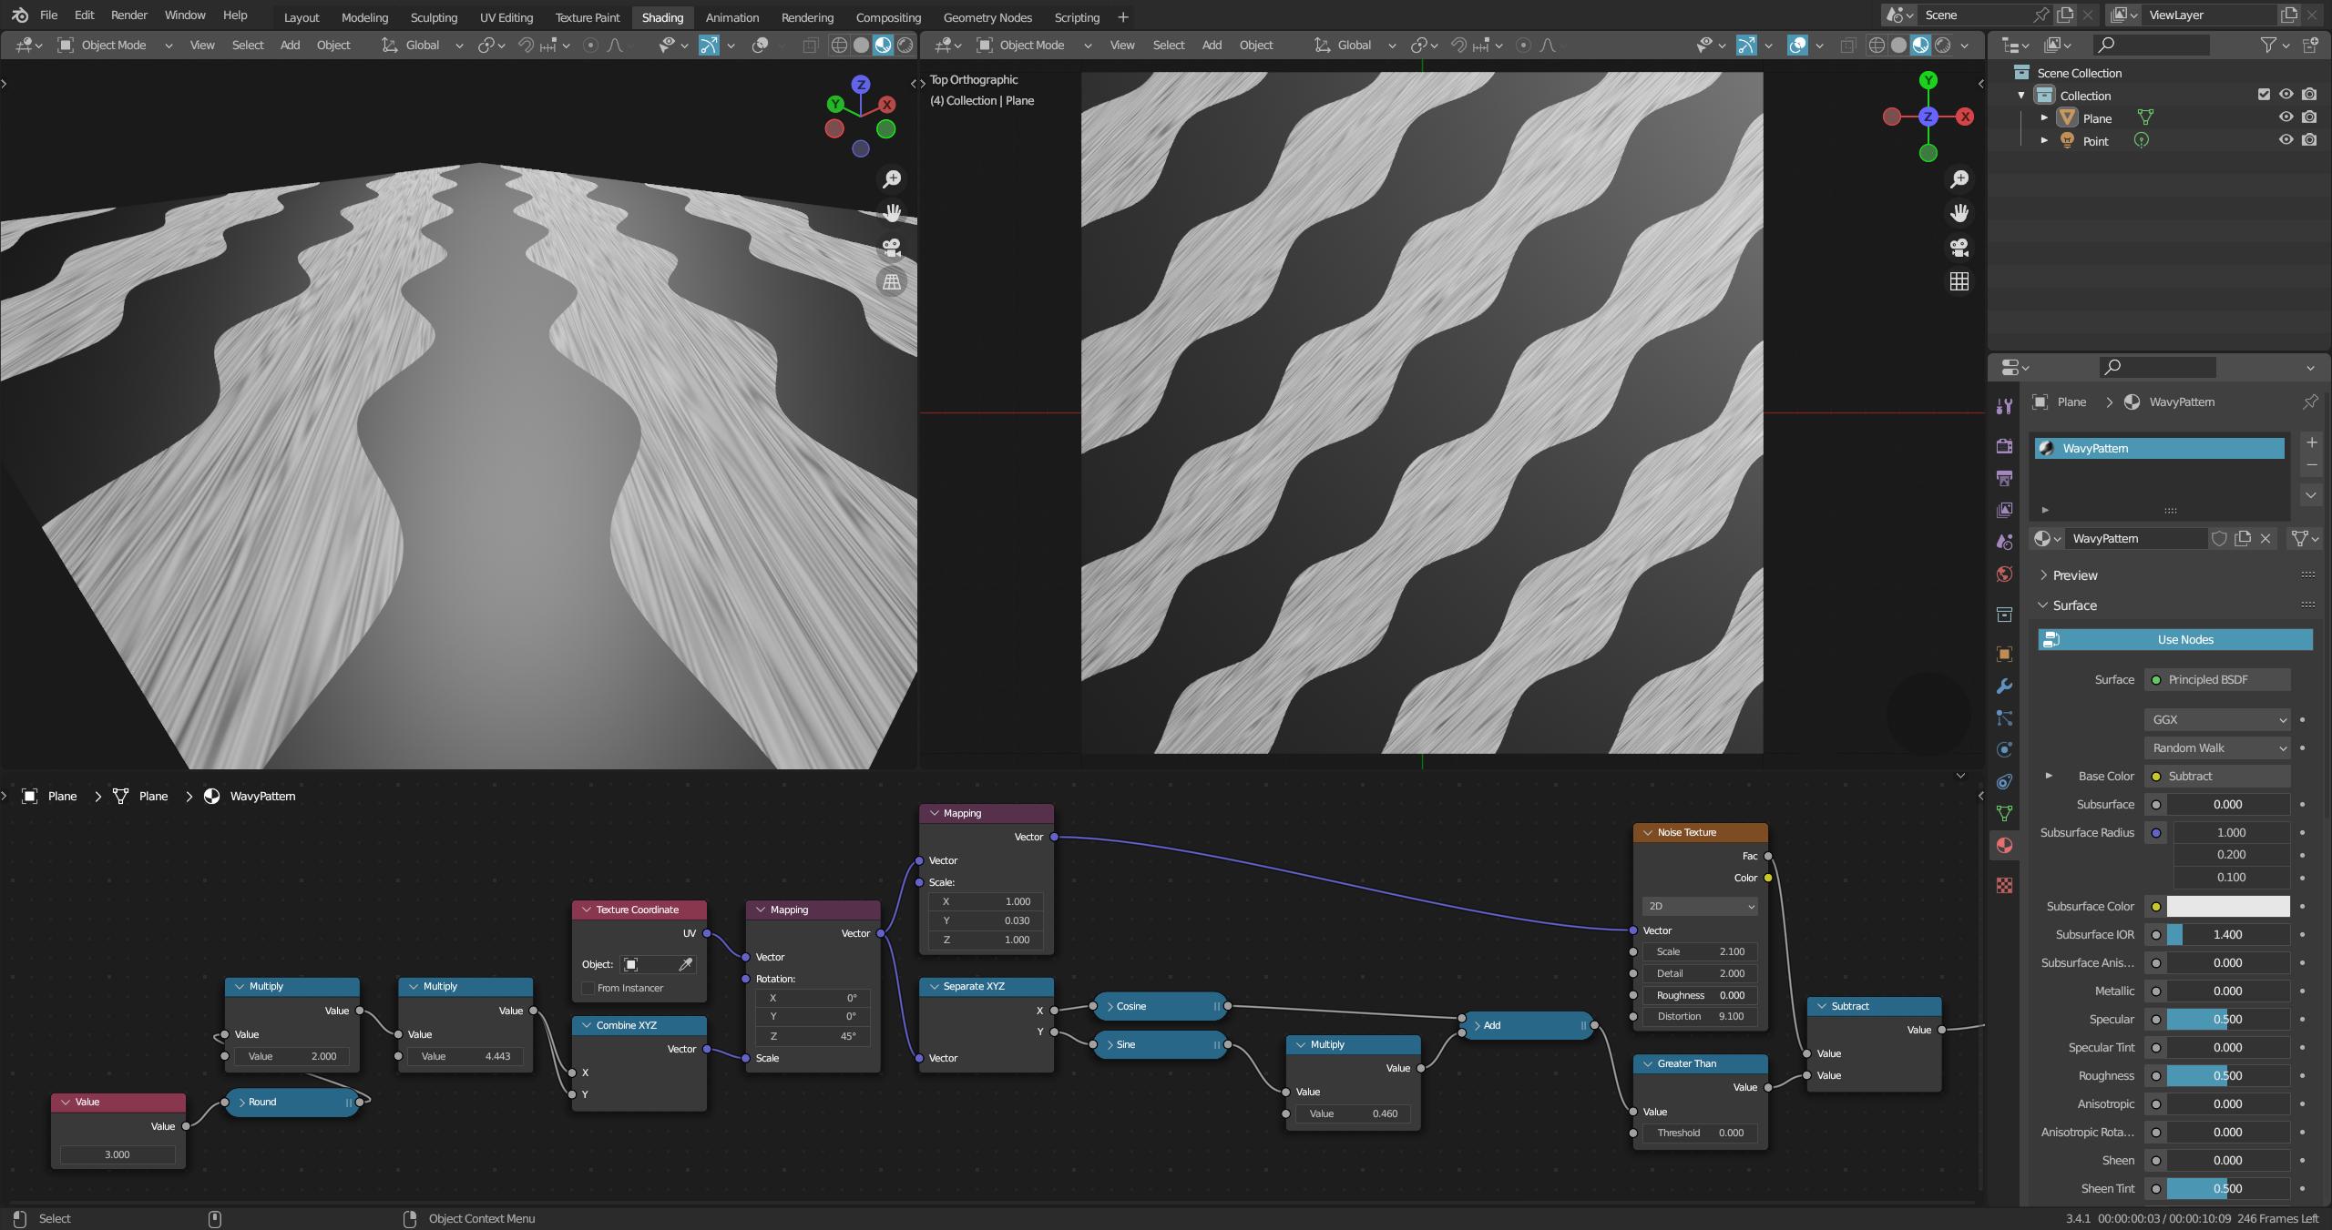Image resolution: width=2332 pixels, height=1230 pixels.
Task: Open the Scene properties tab
Action: point(2004,542)
